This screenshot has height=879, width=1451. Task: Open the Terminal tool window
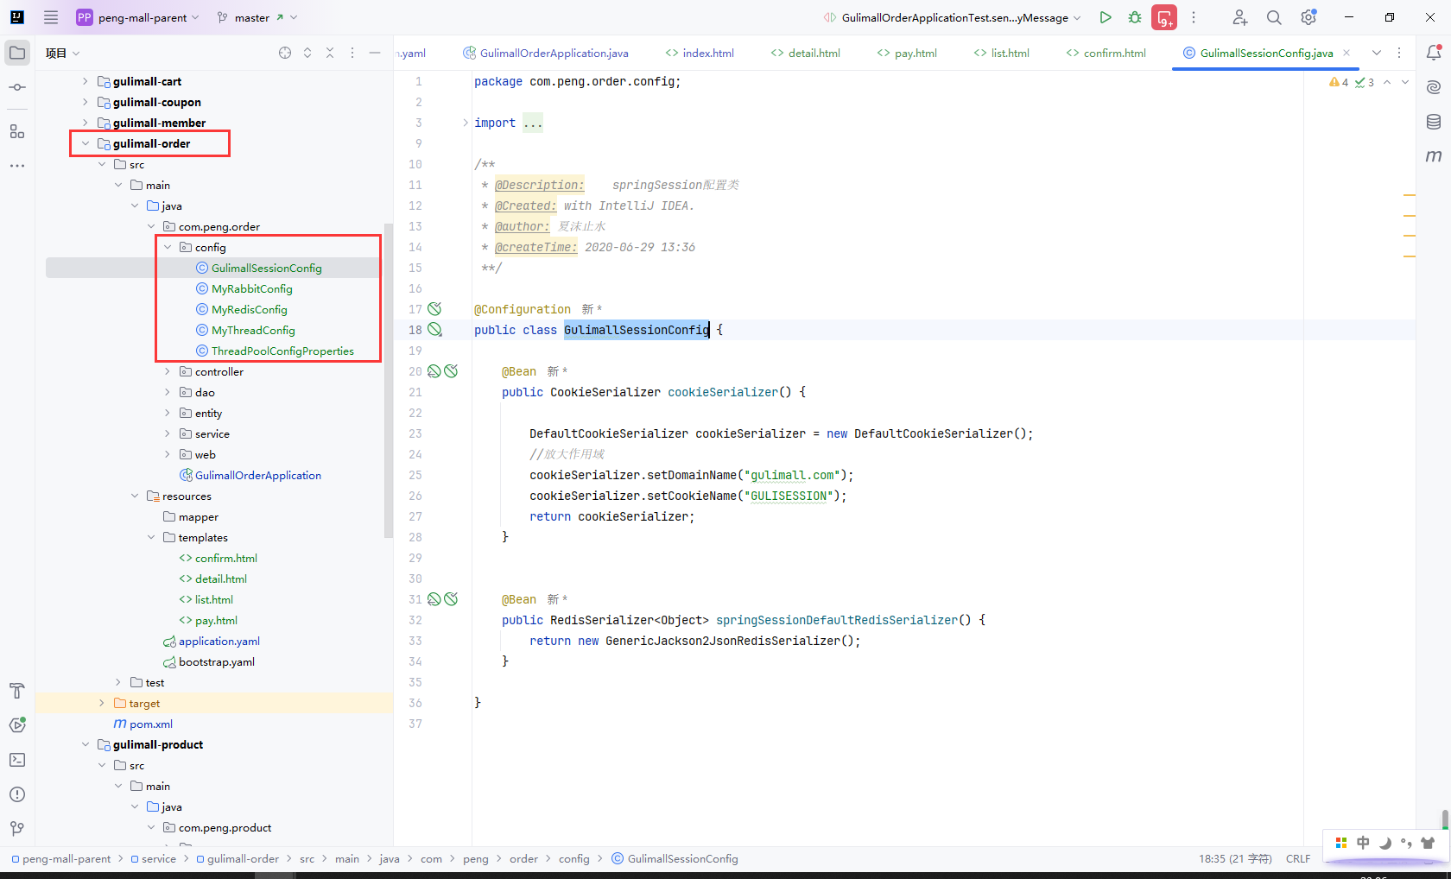tap(17, 760)
